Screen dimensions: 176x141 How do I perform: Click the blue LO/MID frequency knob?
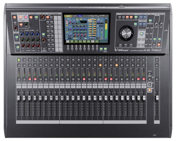[27, 34]
